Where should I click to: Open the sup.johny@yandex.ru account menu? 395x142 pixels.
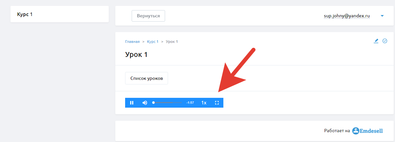347,16
